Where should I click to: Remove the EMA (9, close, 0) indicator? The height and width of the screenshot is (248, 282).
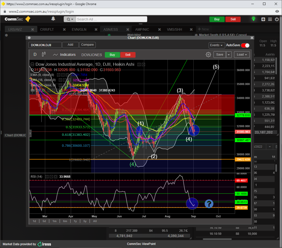(x=67, y=75)
